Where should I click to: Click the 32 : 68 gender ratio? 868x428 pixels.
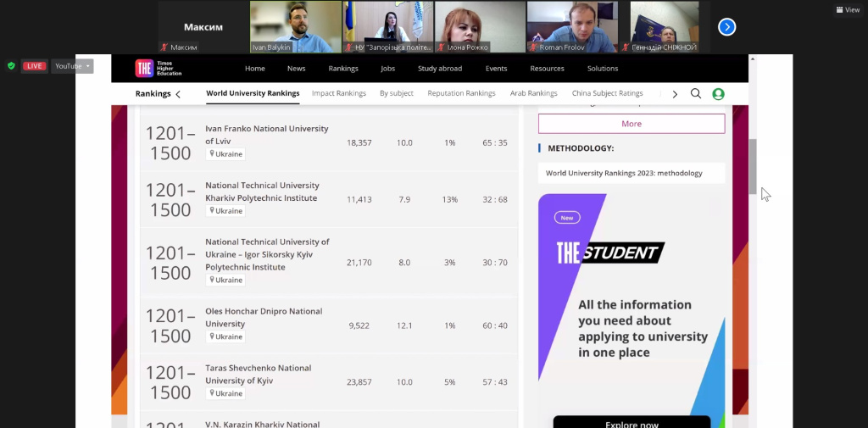(495, 199)
